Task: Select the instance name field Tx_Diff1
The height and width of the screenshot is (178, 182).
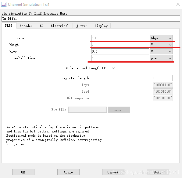Action: [91, 19]
